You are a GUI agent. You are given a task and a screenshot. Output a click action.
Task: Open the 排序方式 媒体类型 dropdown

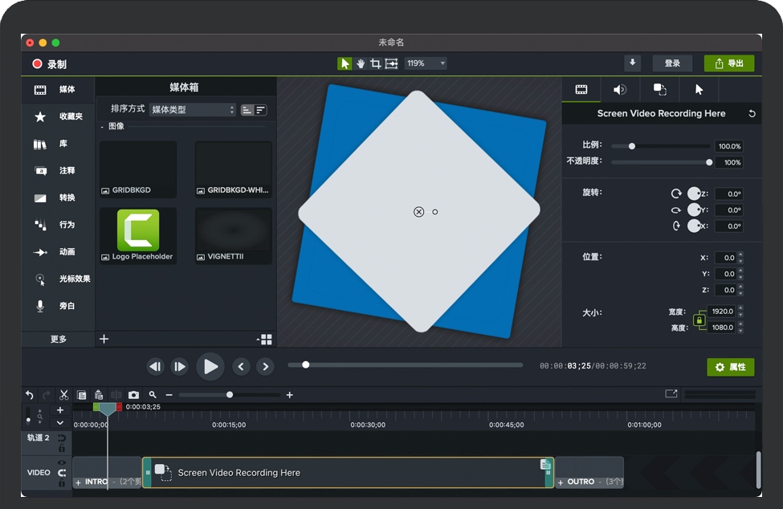click(193, 110)
